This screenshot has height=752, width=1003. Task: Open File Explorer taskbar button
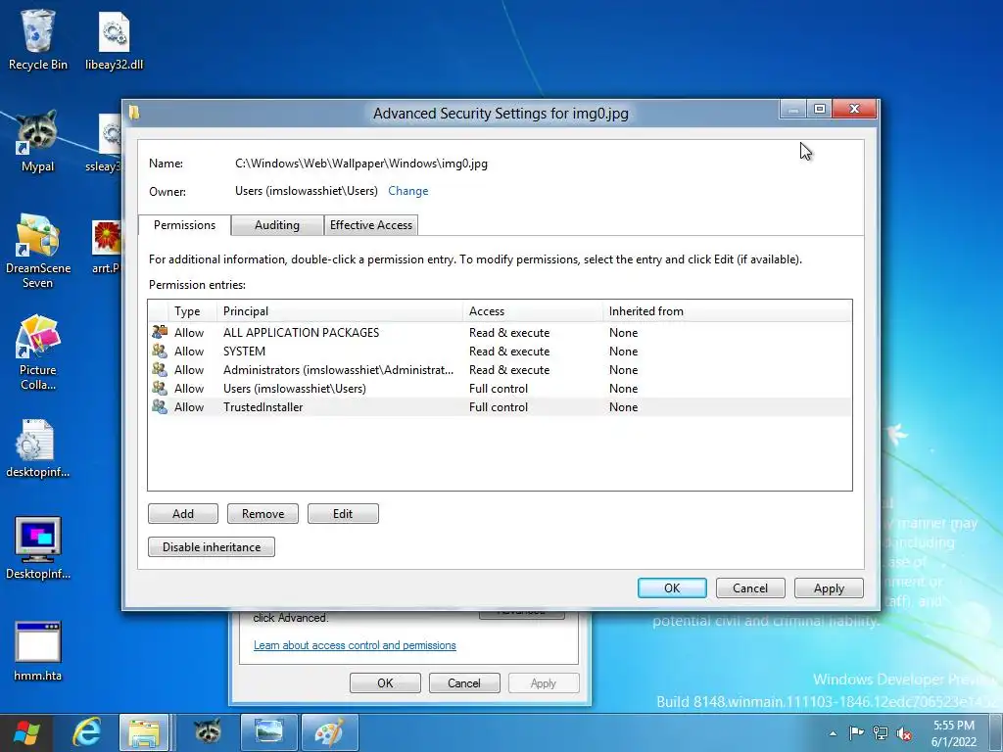[x=144, y=732]
